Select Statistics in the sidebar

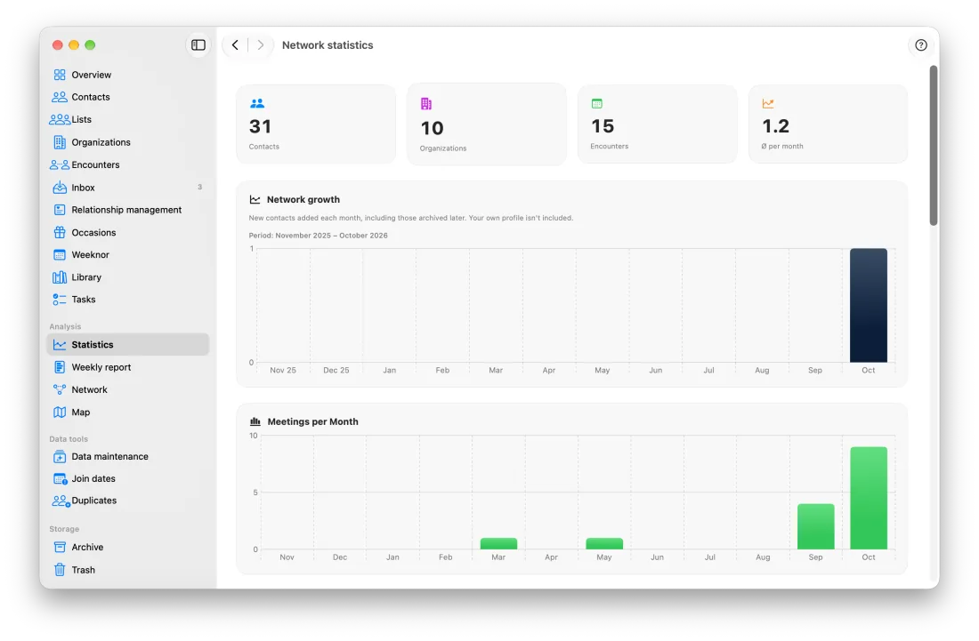[127, 345]
